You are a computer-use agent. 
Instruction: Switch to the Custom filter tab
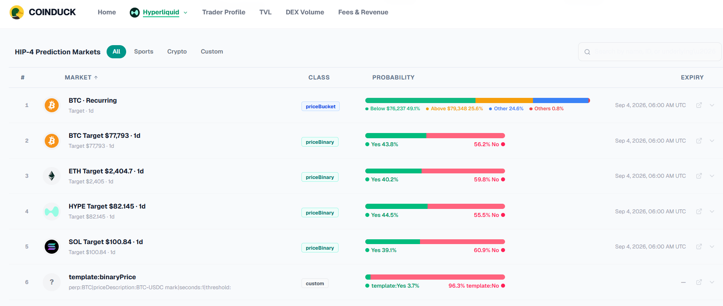coord(212,52)
